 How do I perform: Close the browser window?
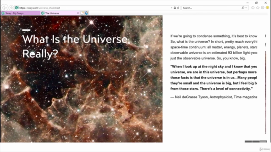[265, 3]
